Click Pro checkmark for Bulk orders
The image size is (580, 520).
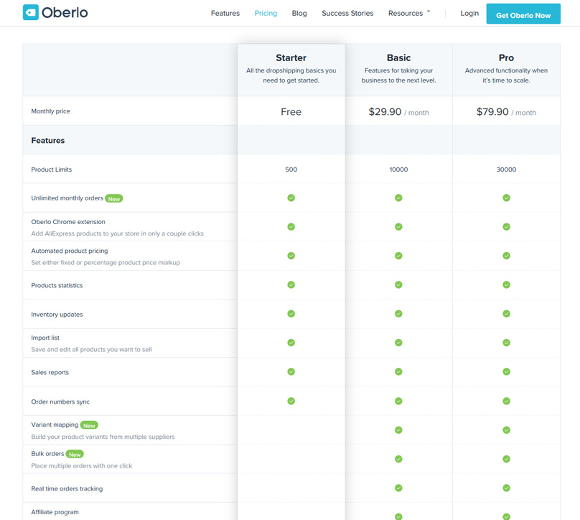click(x=506, y=459)
